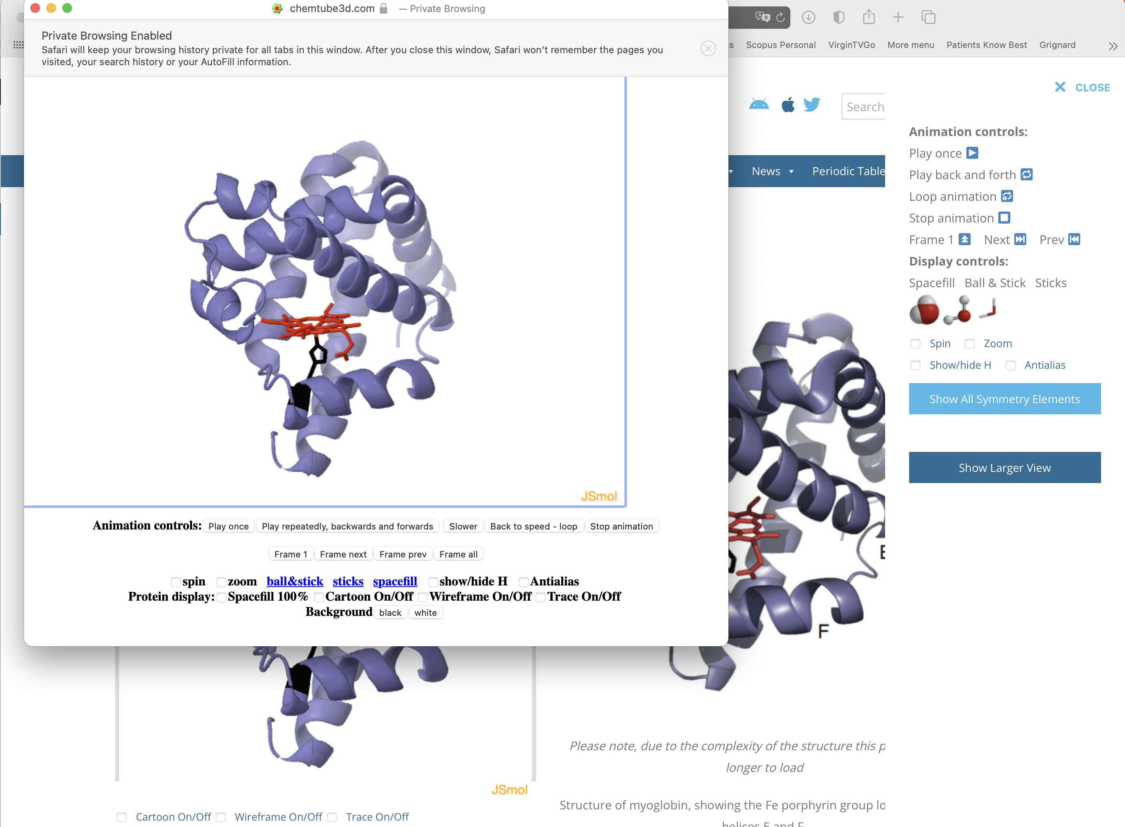Viewport: 1125px width, 827px height.
Task: Click the Prev frame icon
Action: (x=1074, y=239)
